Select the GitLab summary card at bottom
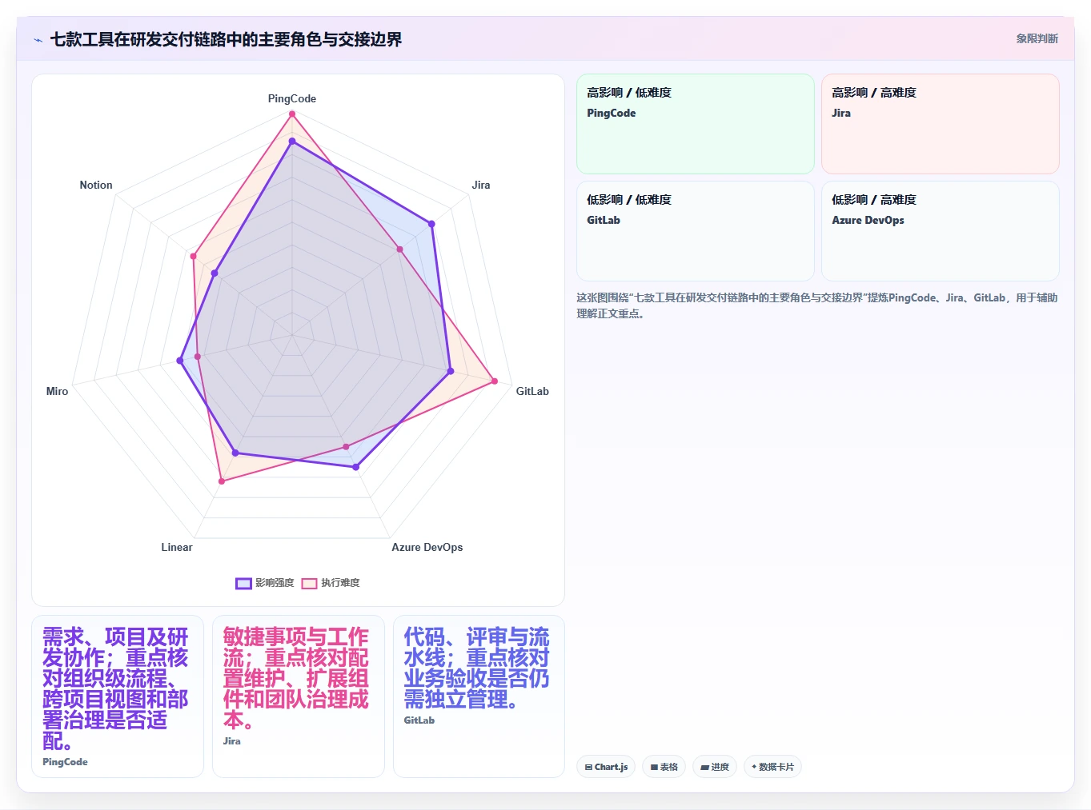Viewport: 1091px width, 810px height. coord(479,696)
